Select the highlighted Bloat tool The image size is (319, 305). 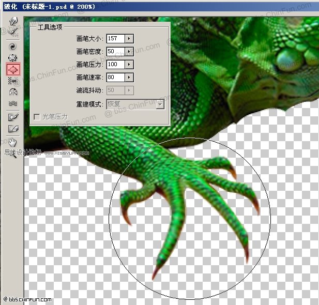pyautogui.click(x=13, y=69)
